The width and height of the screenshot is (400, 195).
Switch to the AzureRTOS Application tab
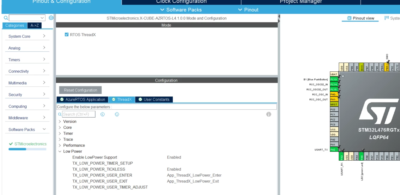tap(82, 99)
